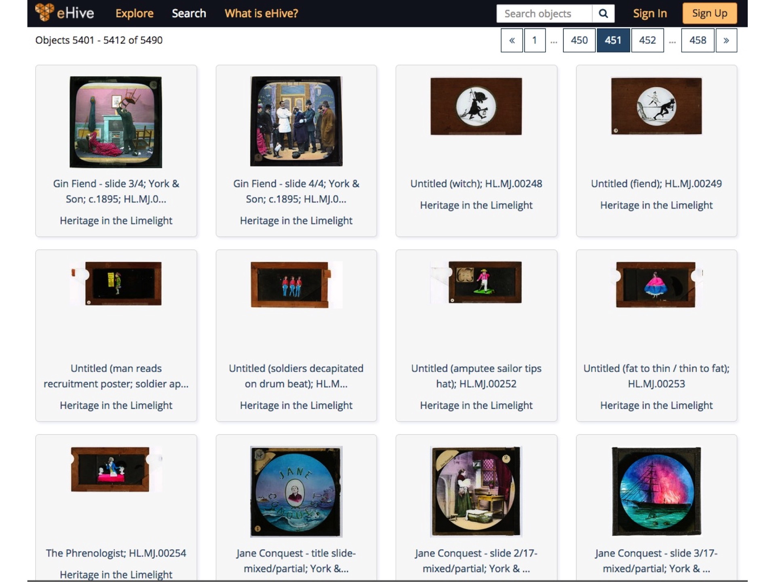This screenshot has height=582, width=776.
Task: Open Jane Conquest title slide thumbnail
Action: (x=296, y=491)
